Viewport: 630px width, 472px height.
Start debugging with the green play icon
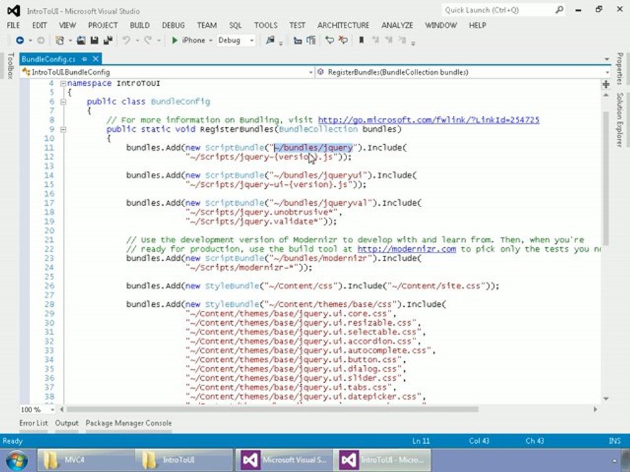175,40
